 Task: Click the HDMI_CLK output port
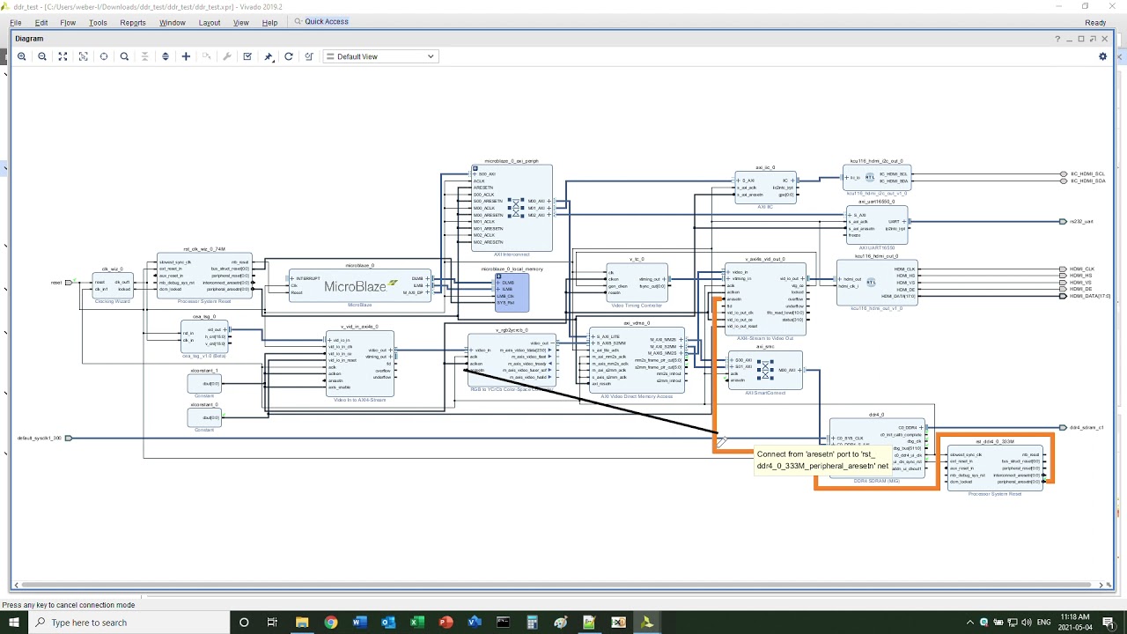tap(1063, 269)
